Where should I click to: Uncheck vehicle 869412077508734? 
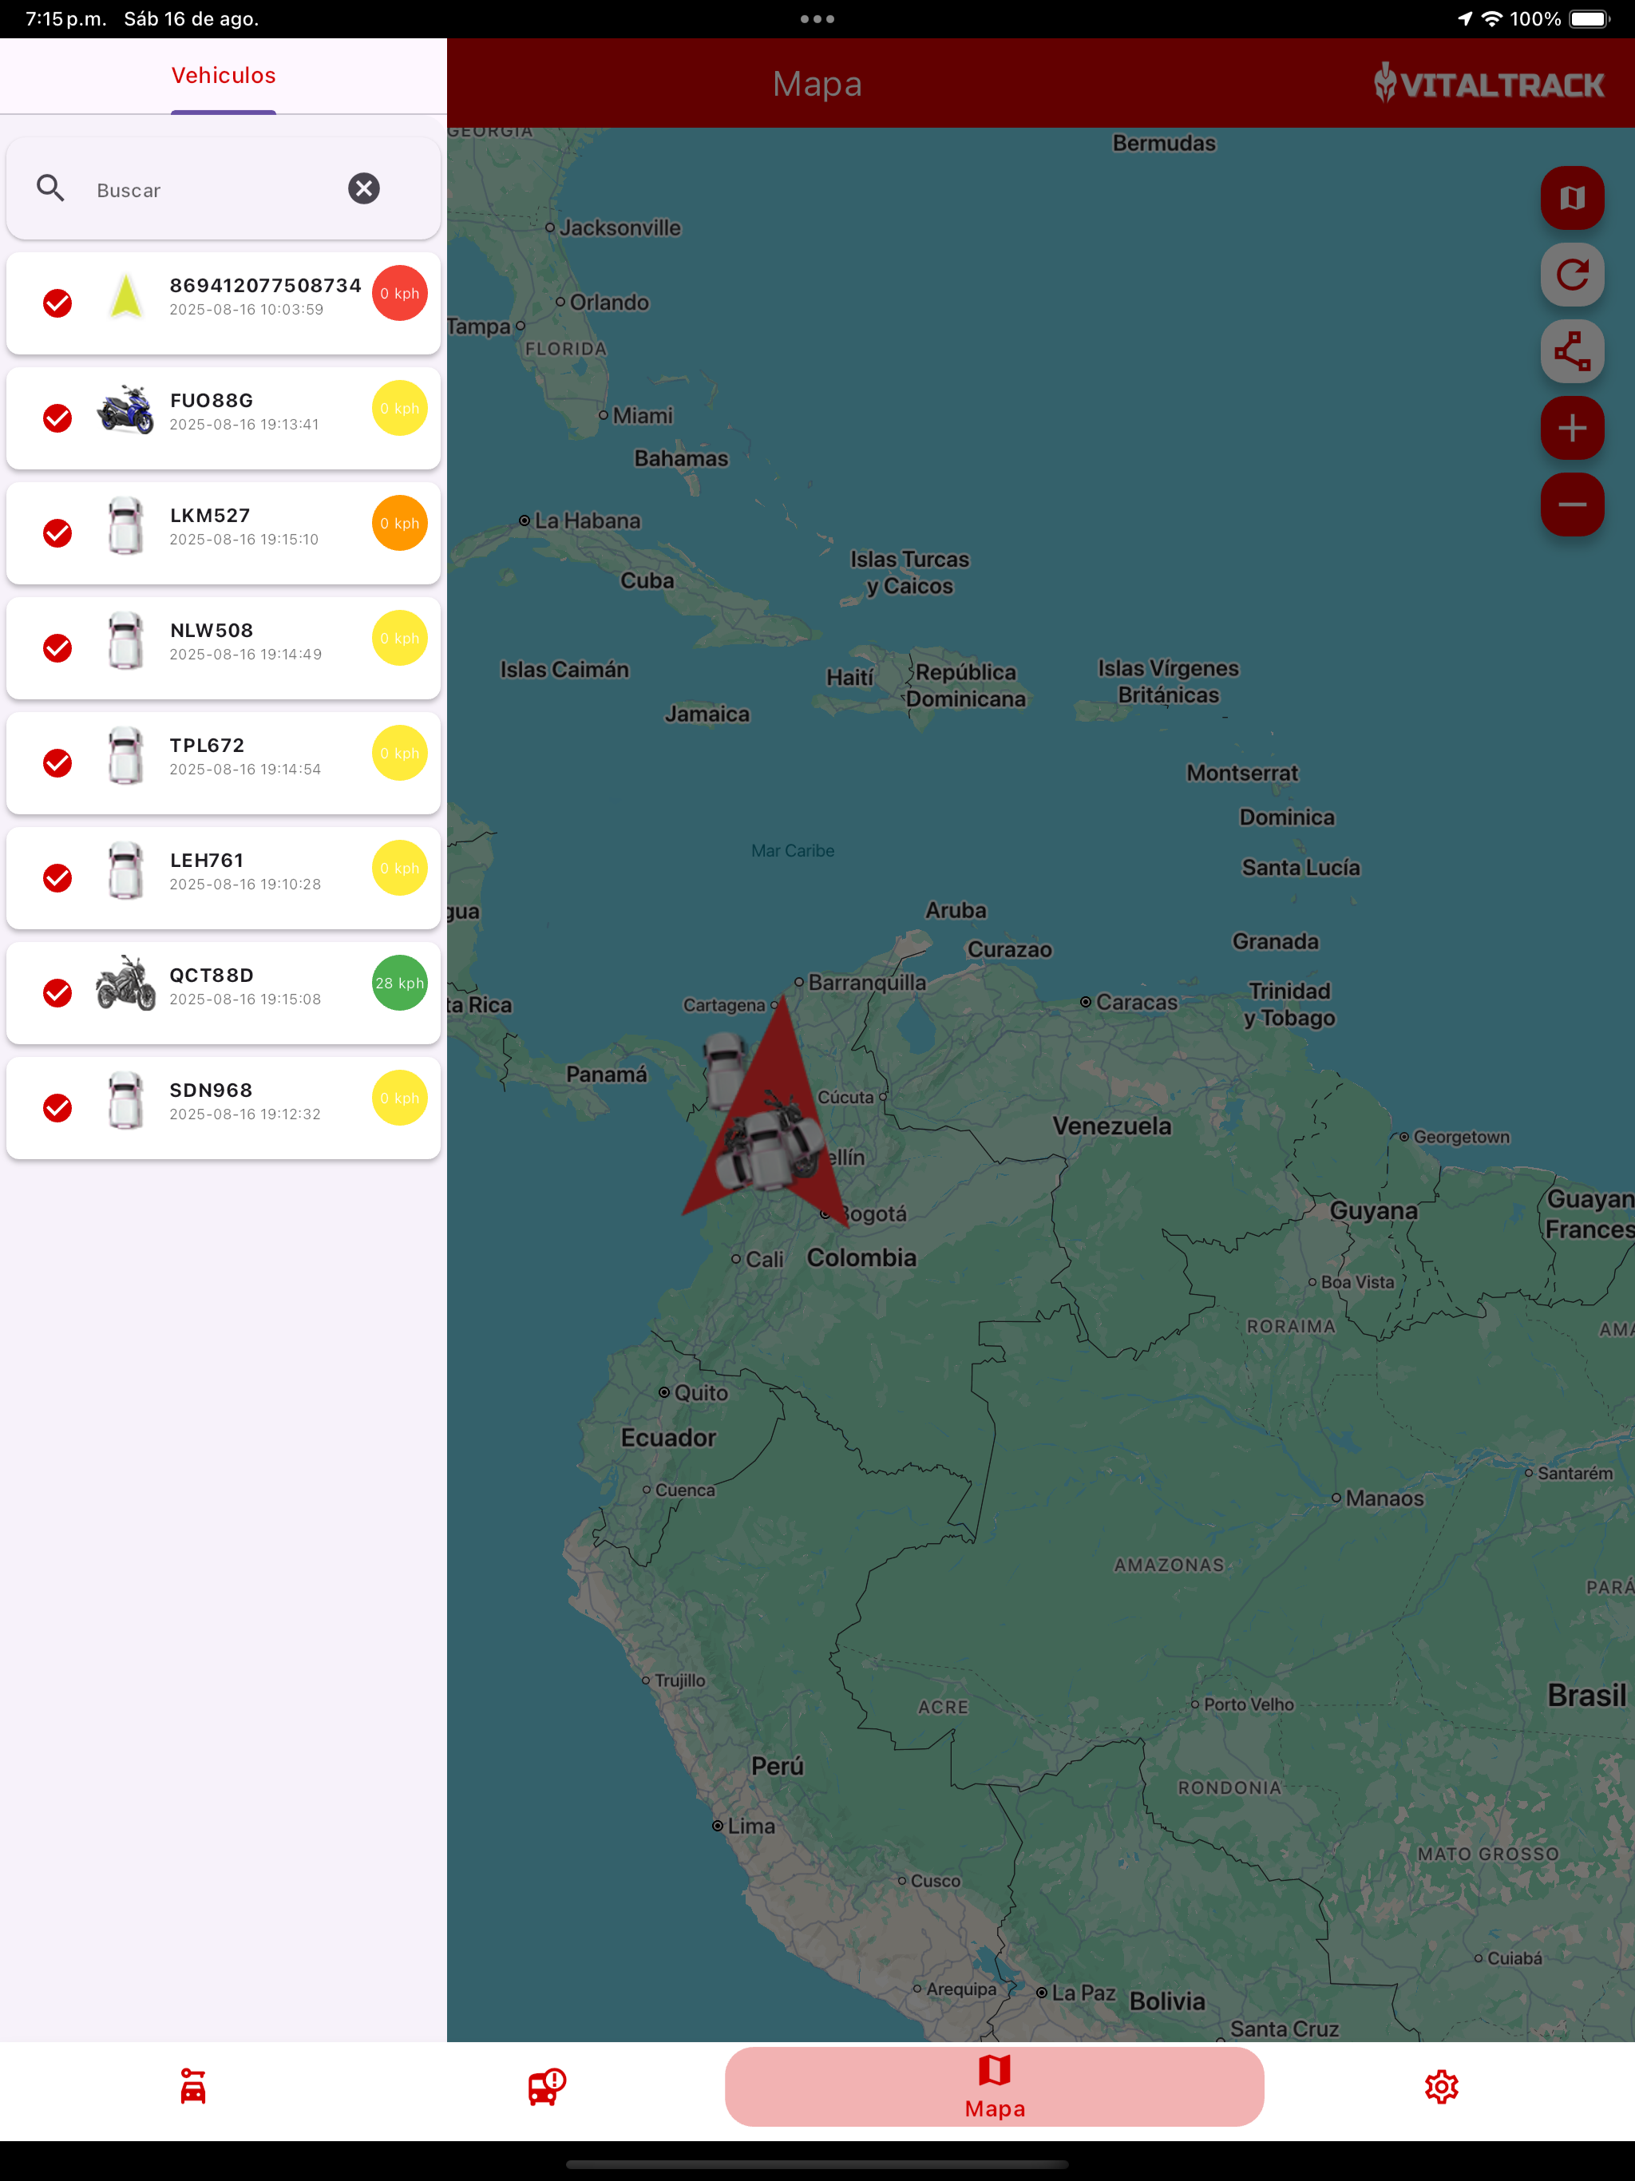pyautogui.click(x=58, y=303)
